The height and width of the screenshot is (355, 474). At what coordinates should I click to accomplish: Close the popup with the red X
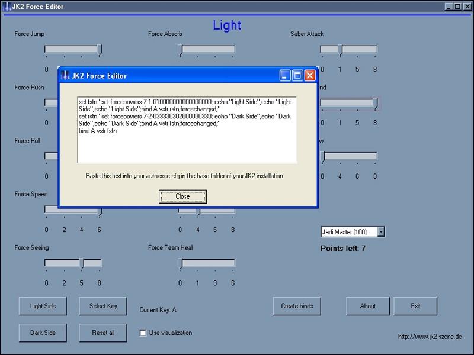tap(309, 76)
